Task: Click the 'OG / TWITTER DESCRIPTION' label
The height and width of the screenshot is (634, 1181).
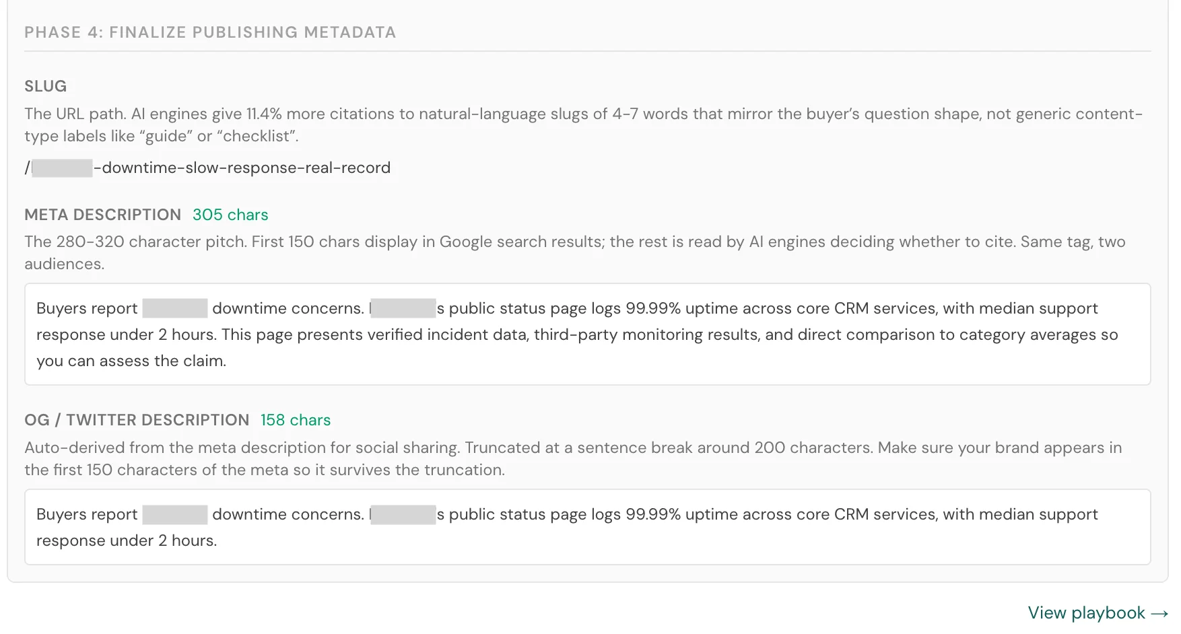Action: point(137,420)
